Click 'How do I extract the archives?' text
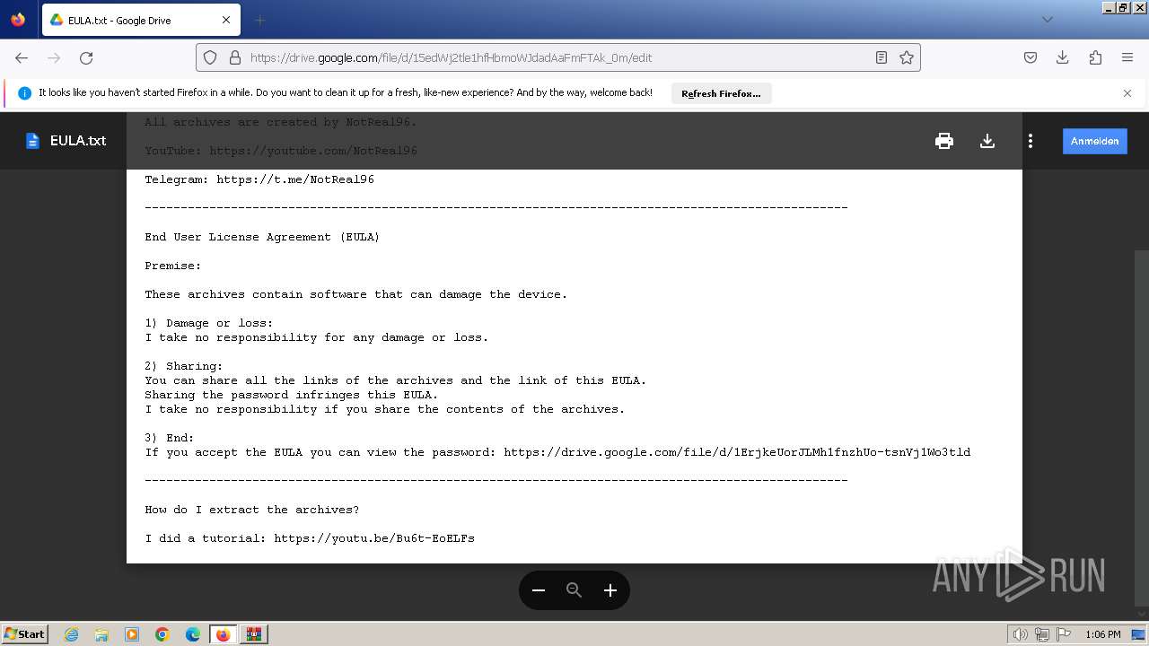 point(252,510)
